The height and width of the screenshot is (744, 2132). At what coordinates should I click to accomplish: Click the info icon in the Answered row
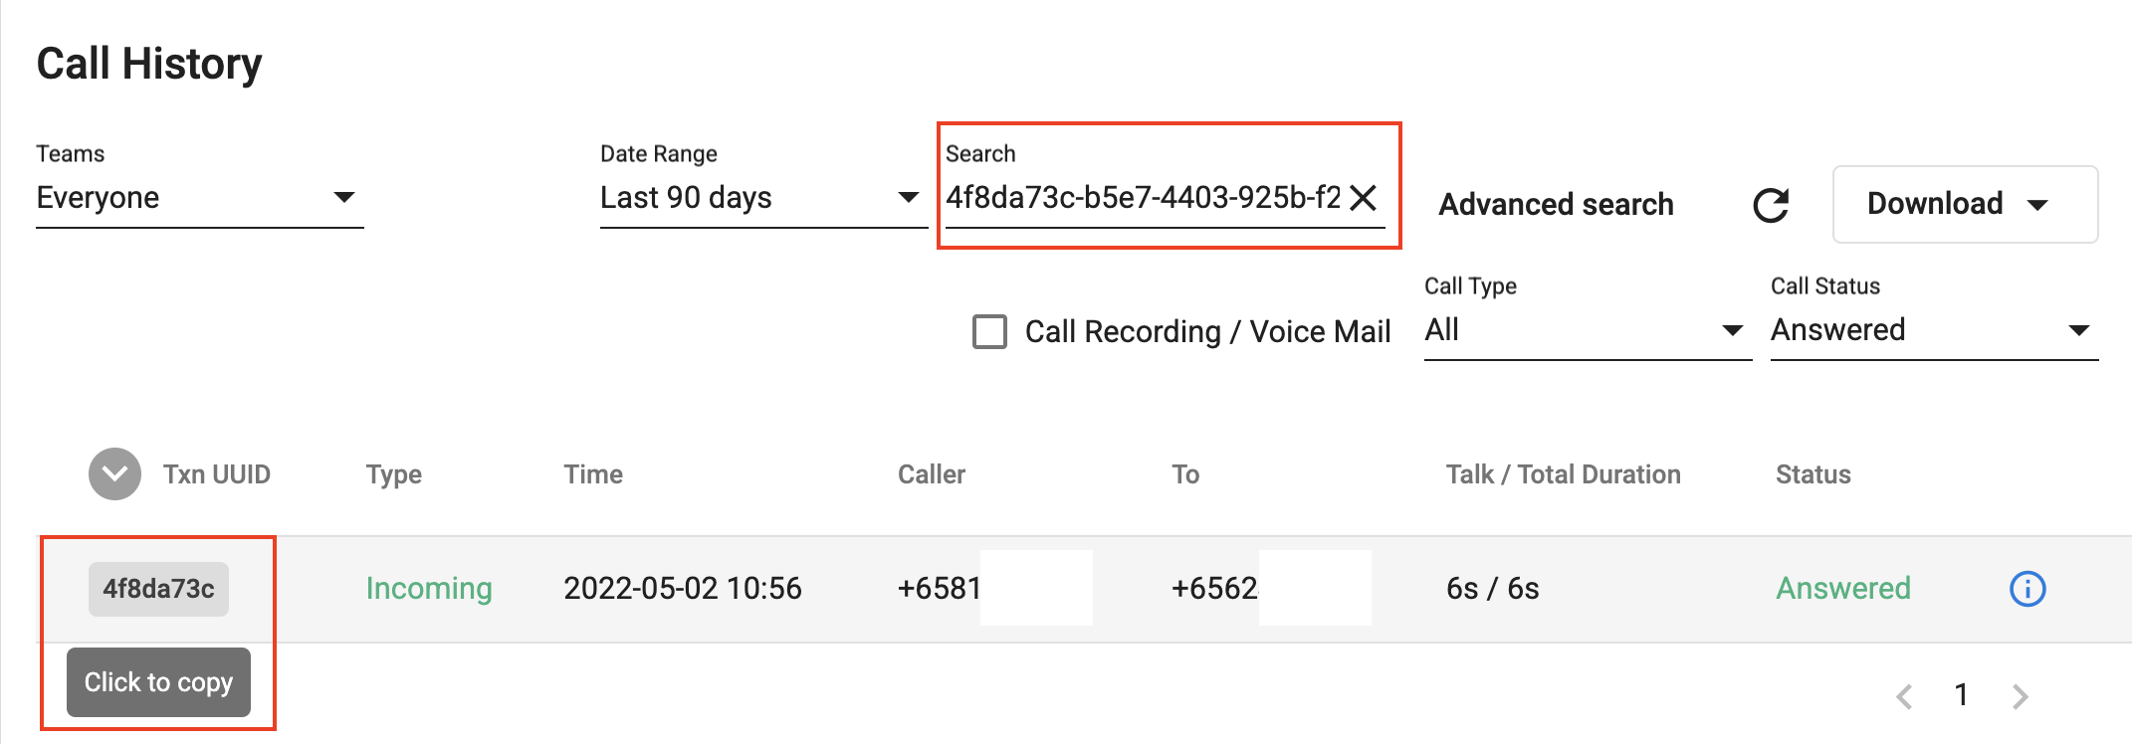[x=2027, y=589]
